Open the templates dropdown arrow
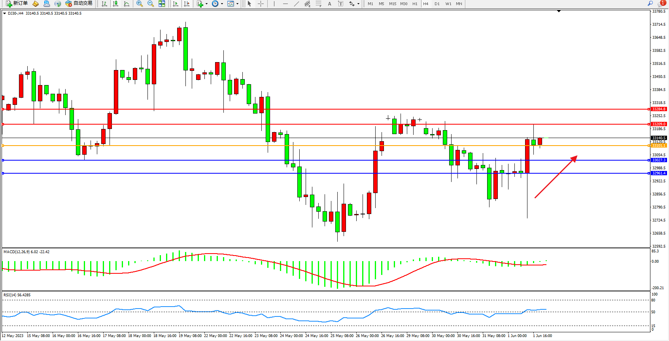Image resolution: width=669 pixels, height=341 pixels. click(x=237, y=4)
